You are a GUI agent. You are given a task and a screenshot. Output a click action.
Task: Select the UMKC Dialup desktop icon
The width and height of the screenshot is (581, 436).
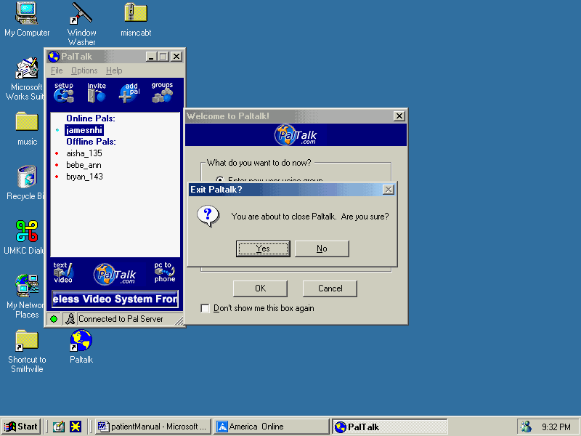click(x=25, y=238)
